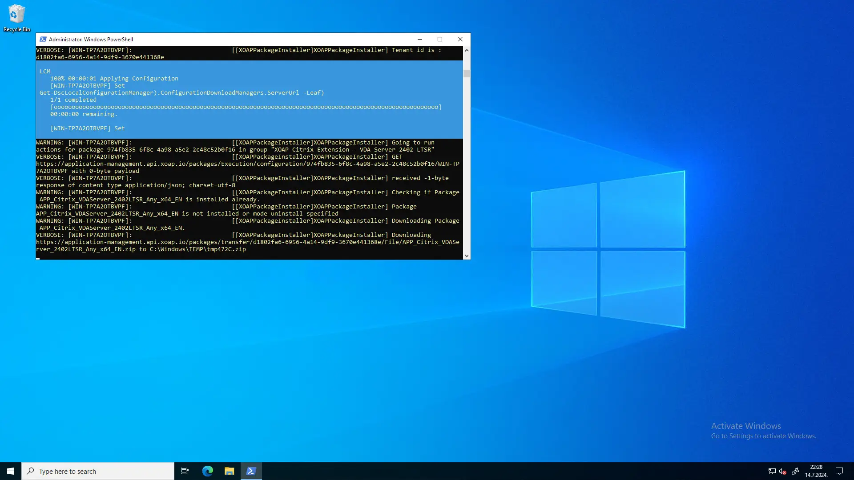
Task: Launch Microsoft Edge from taskbar
Action: click(x=208, y=471)
